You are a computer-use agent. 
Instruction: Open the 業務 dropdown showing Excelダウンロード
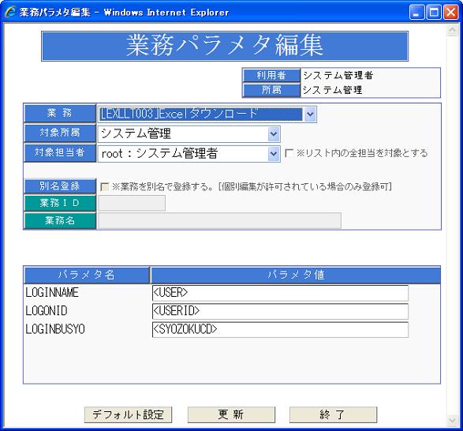point(207,114)
